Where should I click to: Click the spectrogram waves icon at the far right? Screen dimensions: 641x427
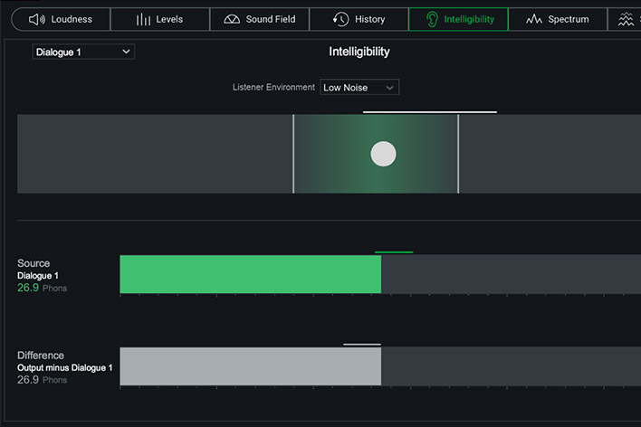click(626, 19)
